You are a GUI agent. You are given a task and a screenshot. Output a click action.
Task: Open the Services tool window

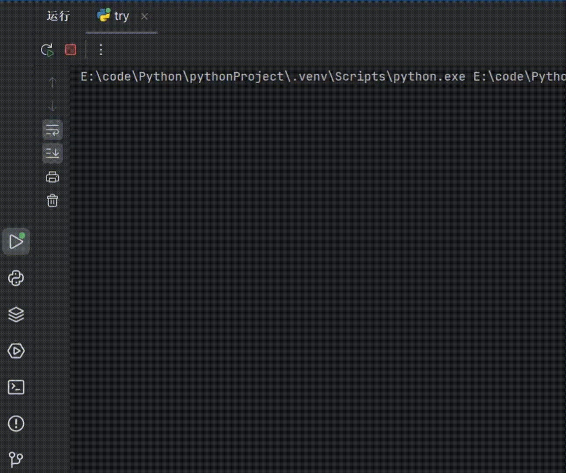pos(16,351)
